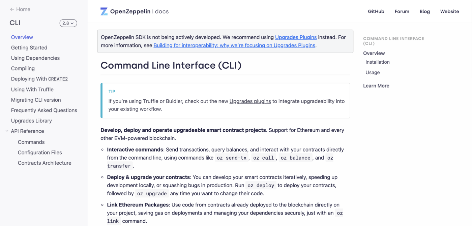The width and height of the screenshot is (472, 226).
Task: Select Commands under API Reference
Action: coord(31,142)
